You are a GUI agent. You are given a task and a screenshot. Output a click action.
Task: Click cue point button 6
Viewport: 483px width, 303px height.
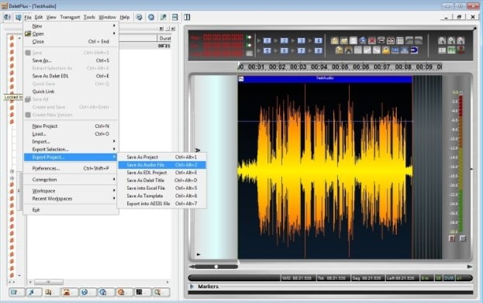pos(284,50)
